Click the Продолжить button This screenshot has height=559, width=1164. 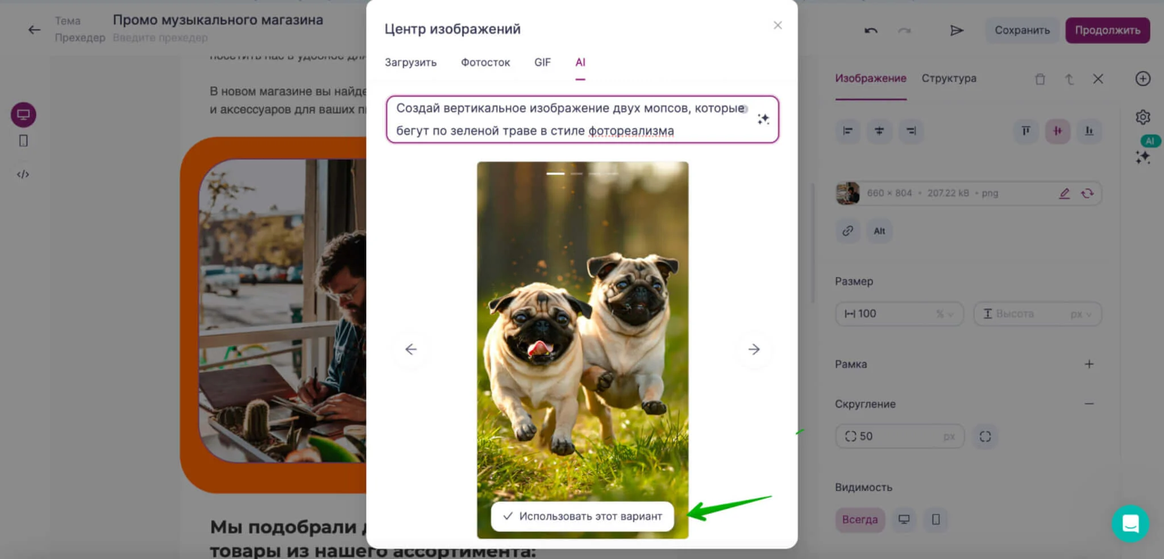point(1107,30)
